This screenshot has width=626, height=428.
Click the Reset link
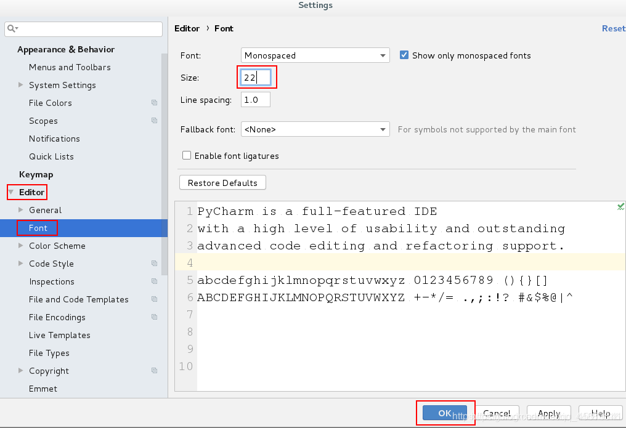(614, 28)
